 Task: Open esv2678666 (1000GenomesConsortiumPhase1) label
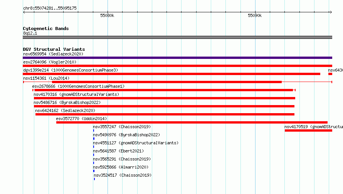(x=78, y=86)
